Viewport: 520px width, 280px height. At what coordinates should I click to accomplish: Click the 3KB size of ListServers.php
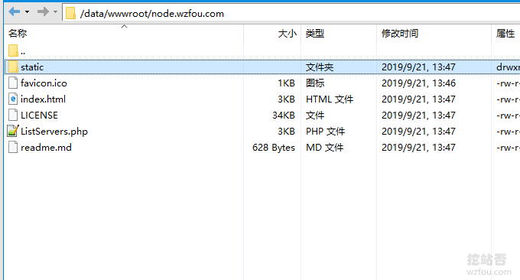click(286, 132)
